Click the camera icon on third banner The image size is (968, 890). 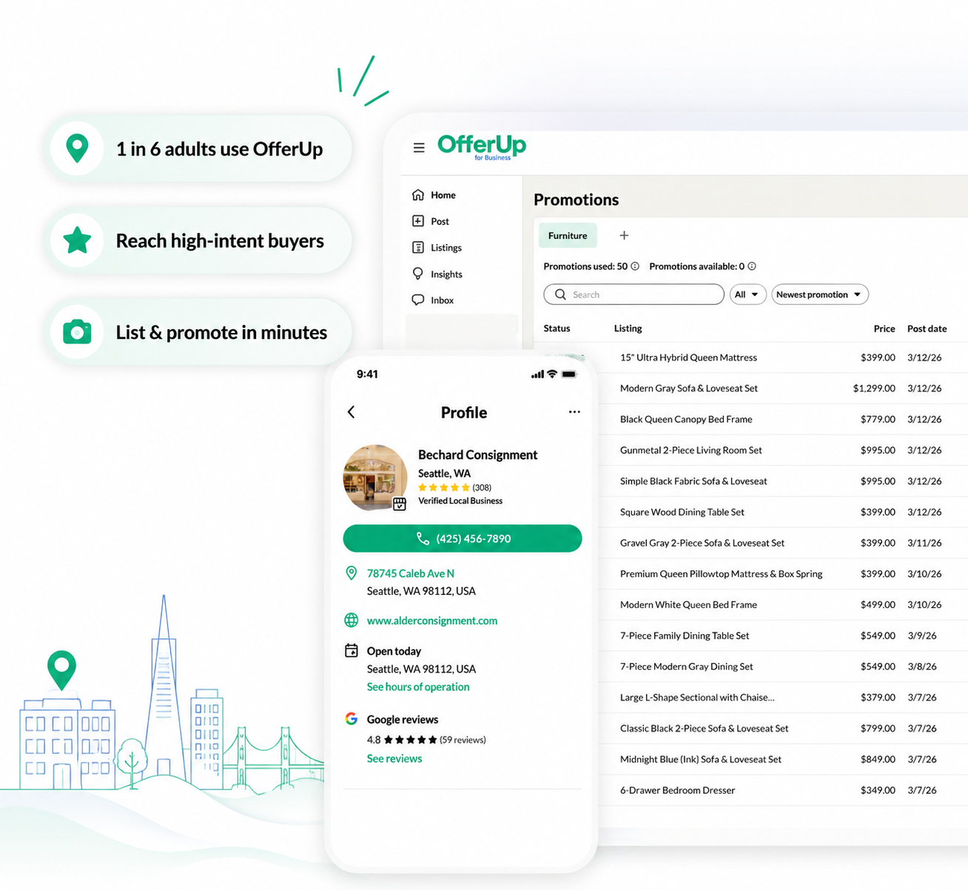click(x=77, y=332)
